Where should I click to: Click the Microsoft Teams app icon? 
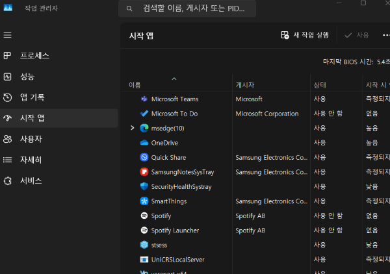click(144, 99)
